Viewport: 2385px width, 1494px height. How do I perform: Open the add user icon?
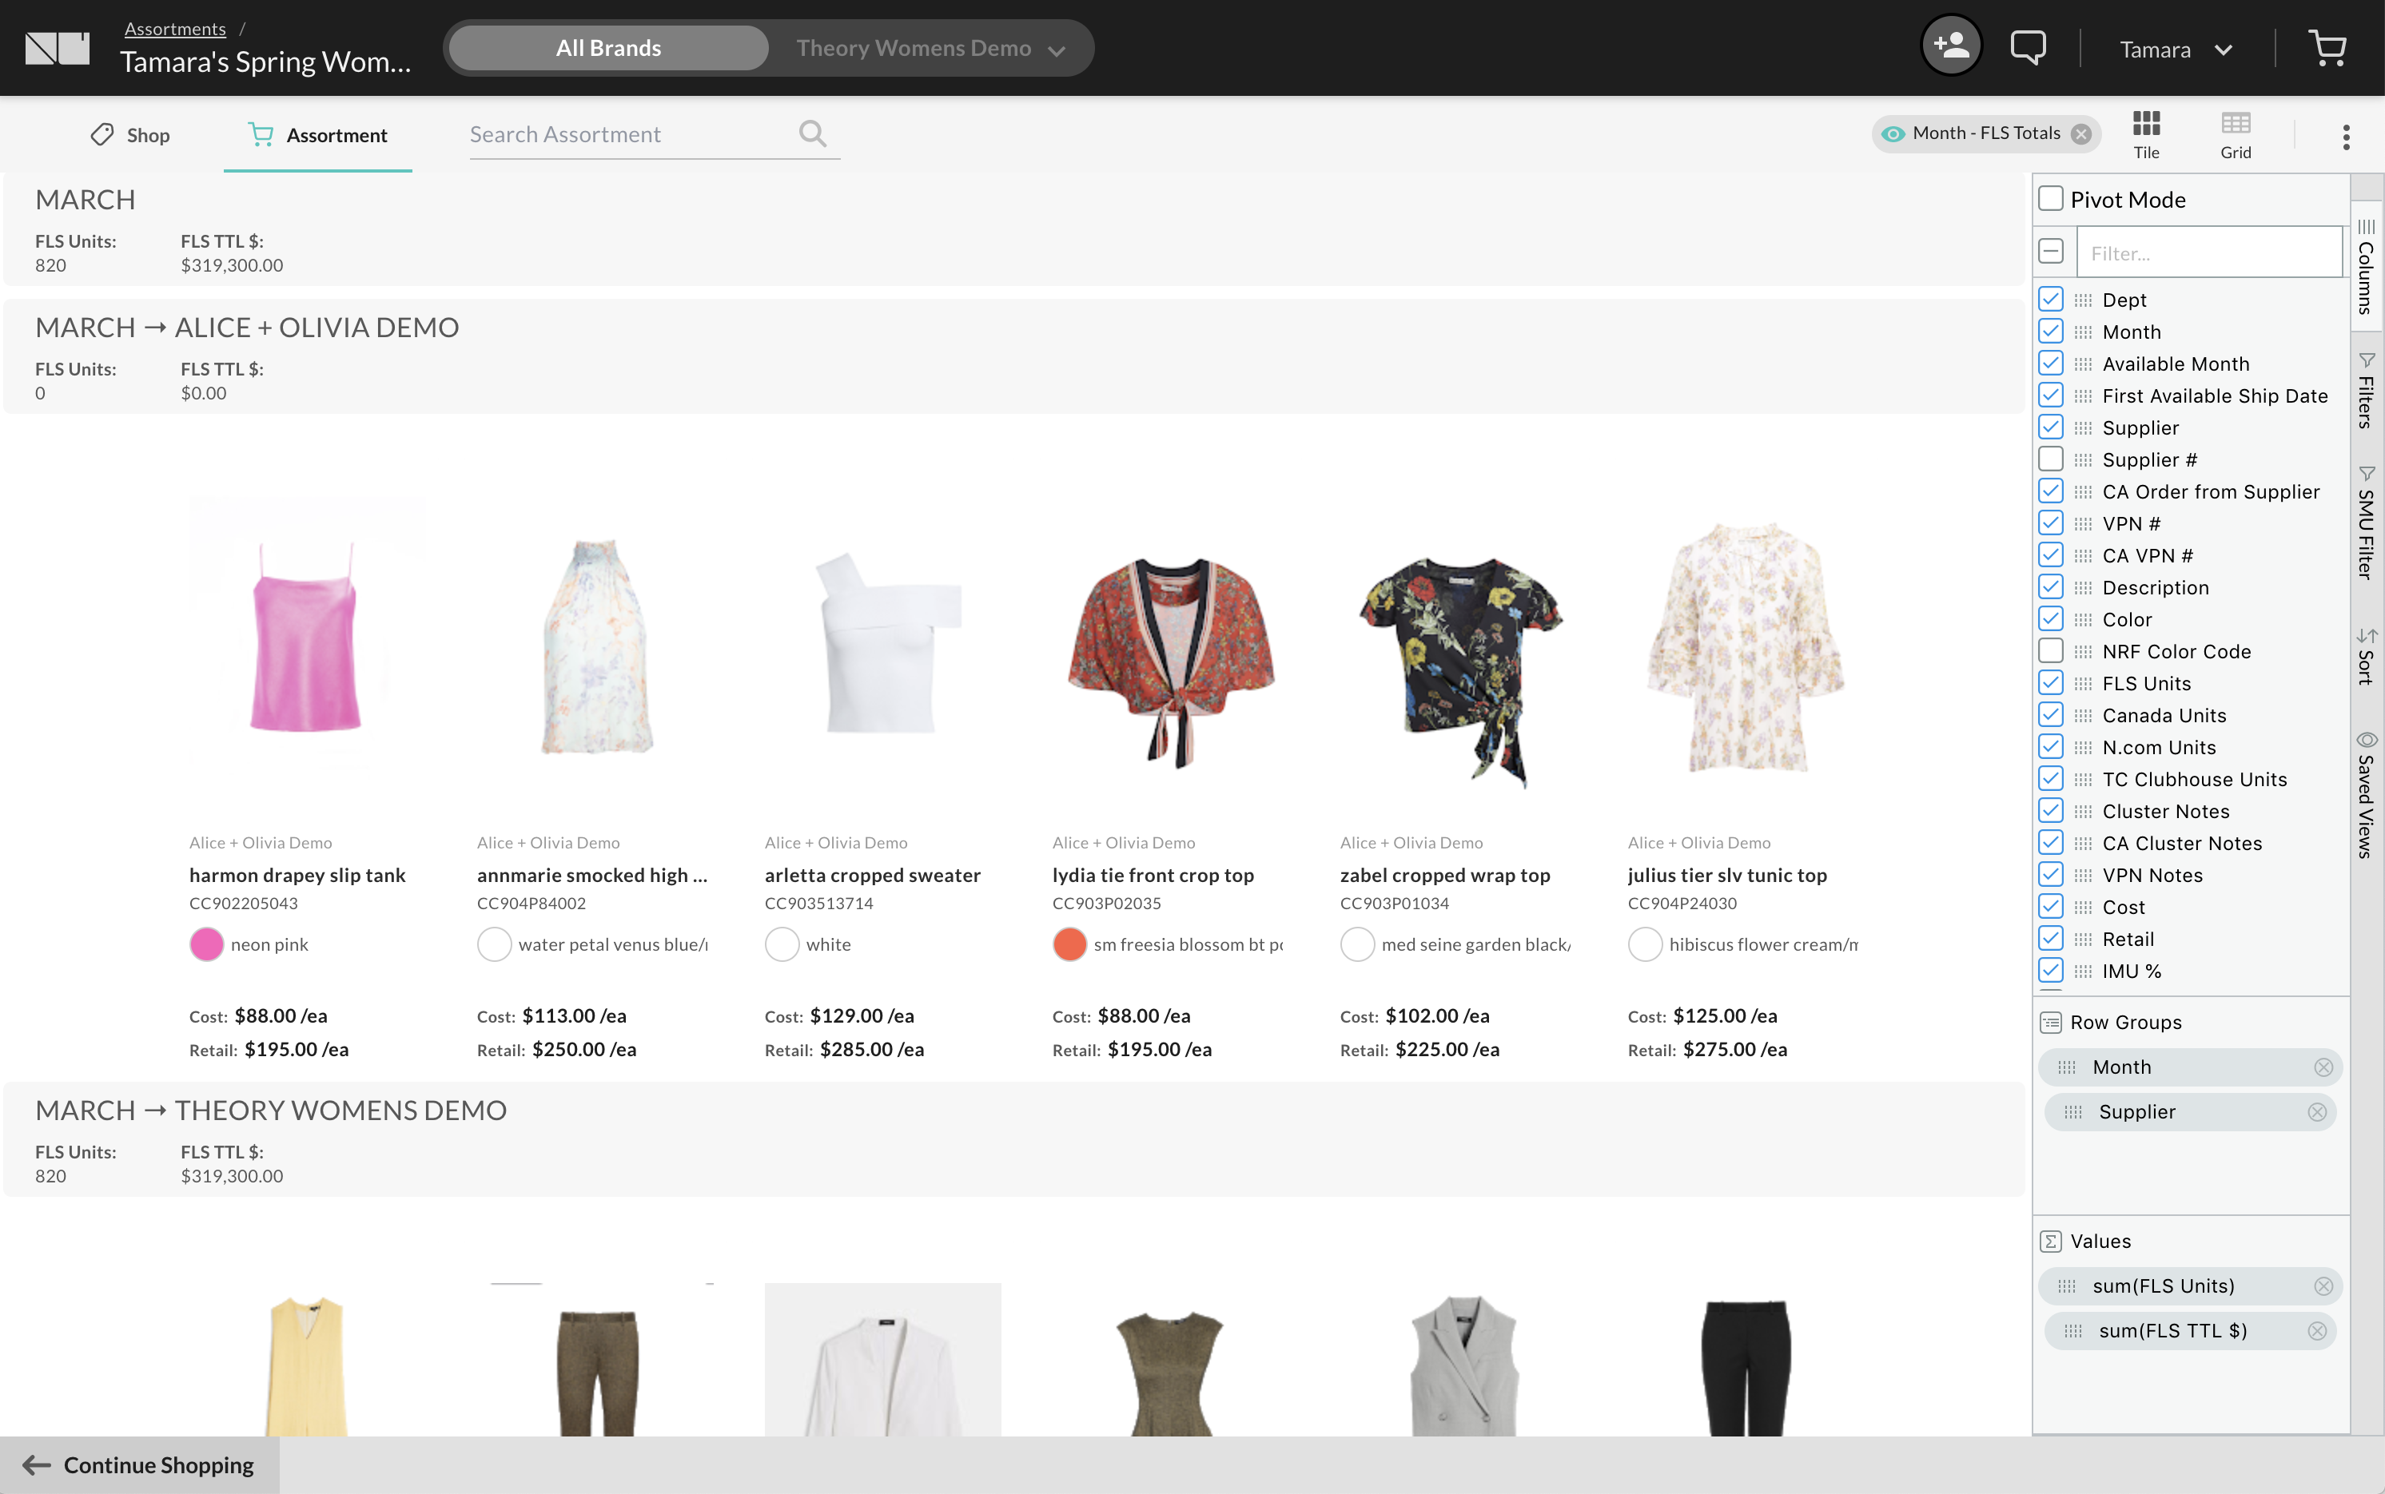pos(1950,46)
